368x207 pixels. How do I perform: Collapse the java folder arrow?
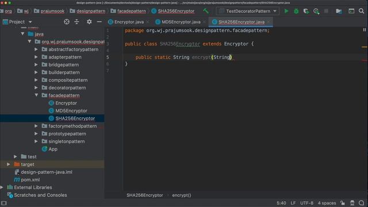tap(22, 34)
